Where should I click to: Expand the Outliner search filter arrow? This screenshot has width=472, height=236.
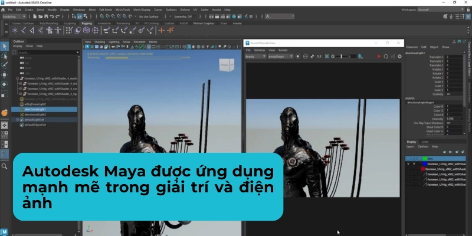click(78, 53)
